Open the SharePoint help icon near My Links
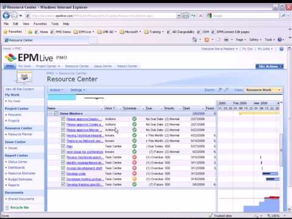Screen dimensions: 292x219 point(281,49)
